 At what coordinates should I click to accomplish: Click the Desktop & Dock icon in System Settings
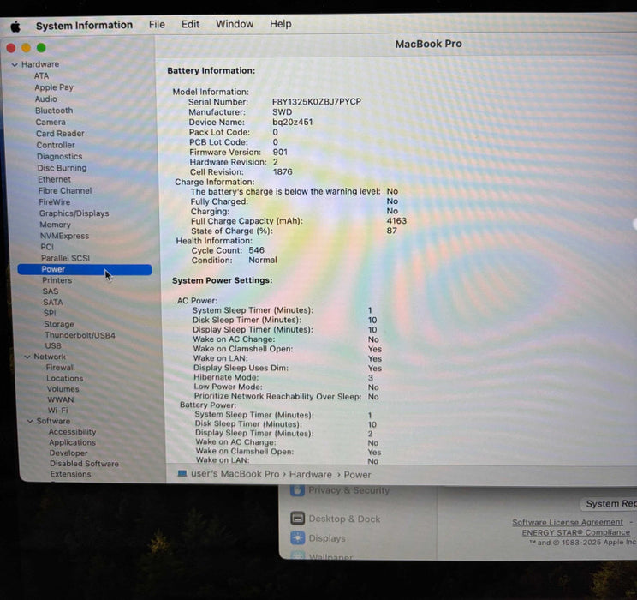tap(298, 519)
